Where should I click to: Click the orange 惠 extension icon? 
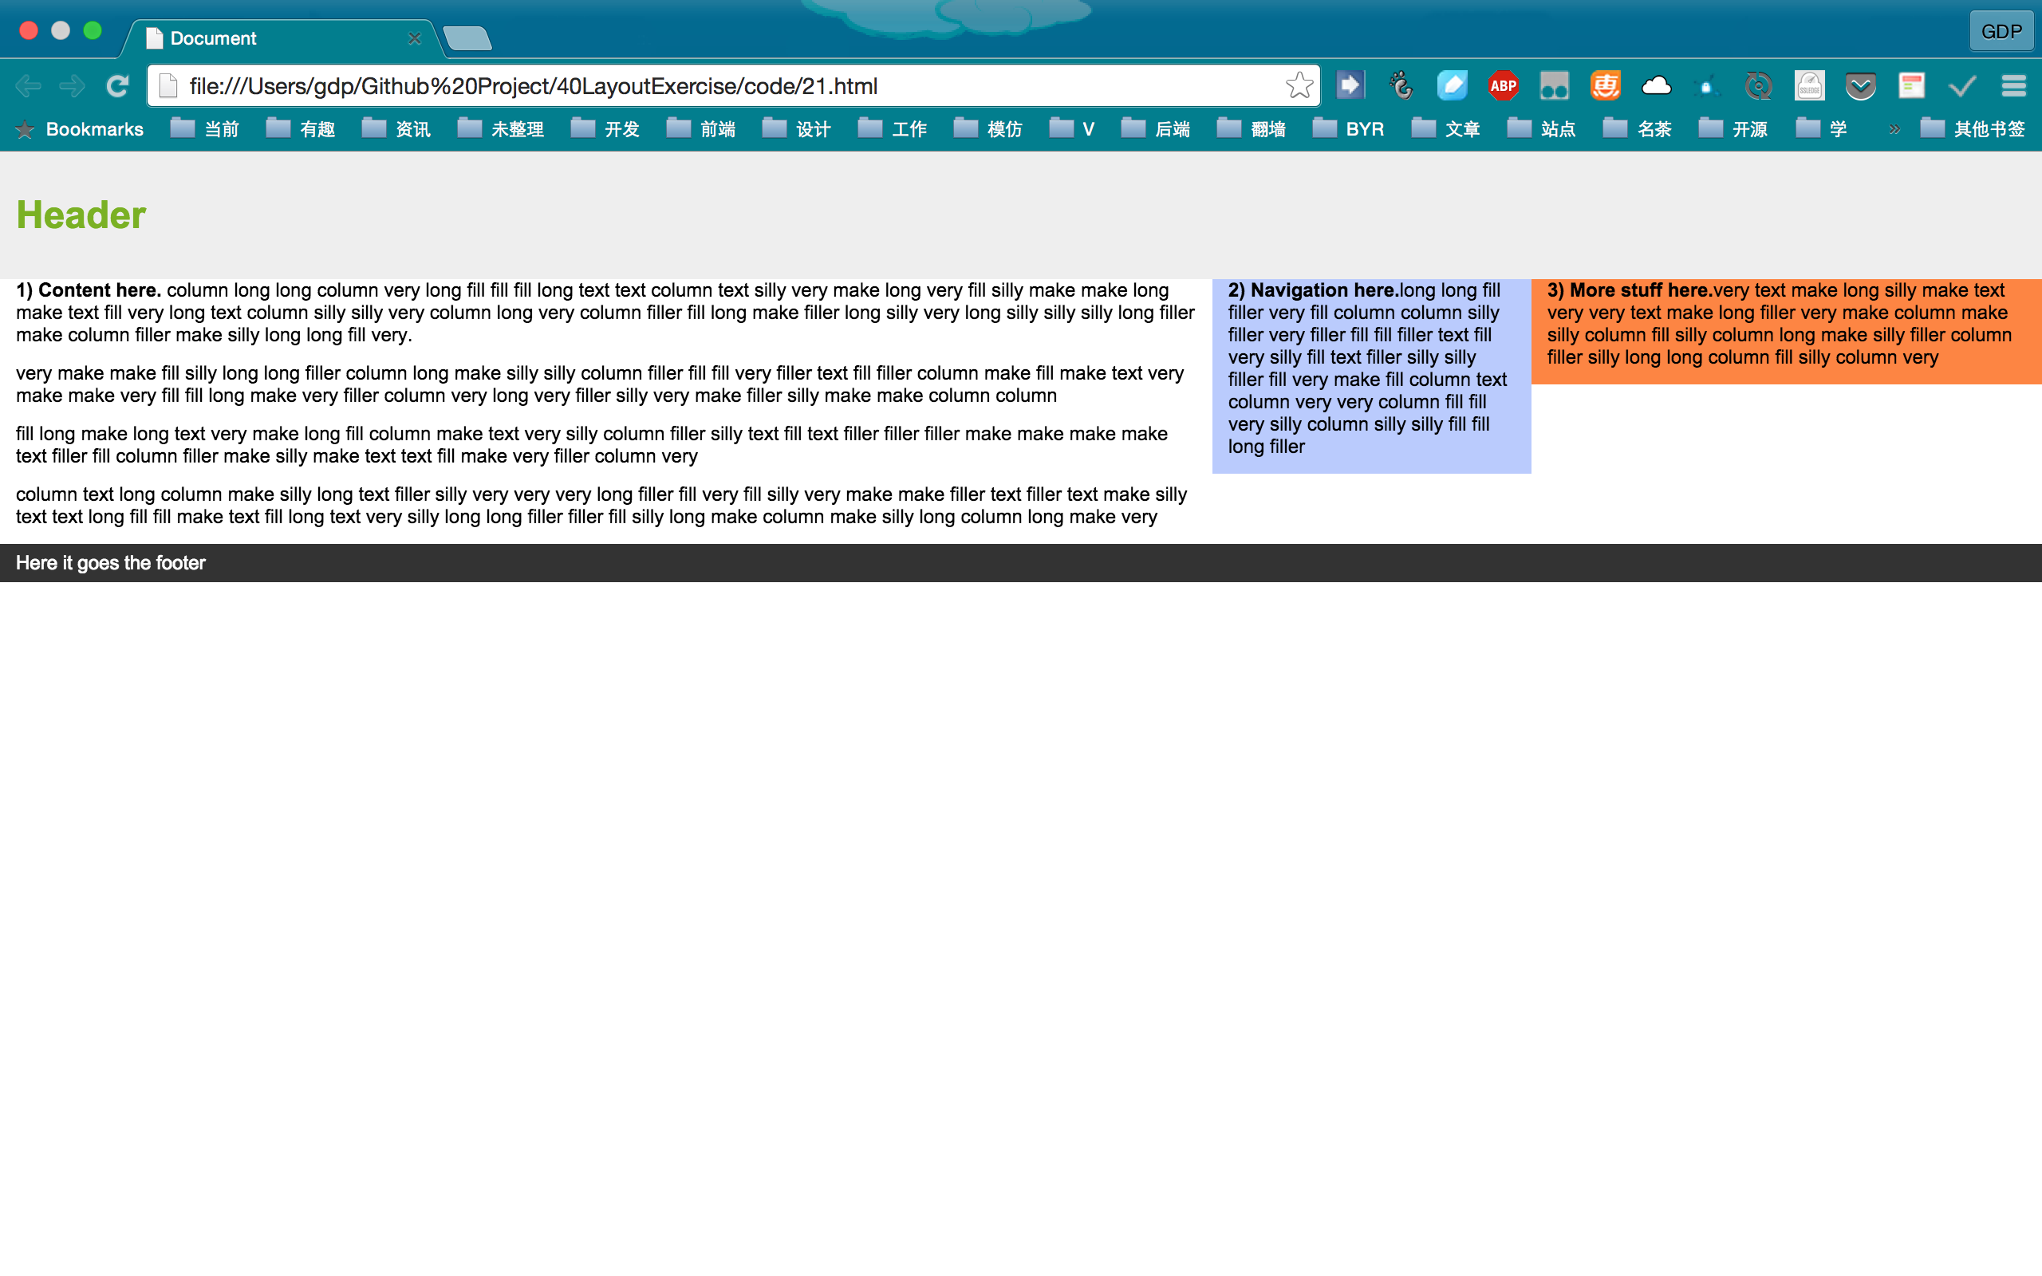pyautogui.click(x=1605, y=85)
